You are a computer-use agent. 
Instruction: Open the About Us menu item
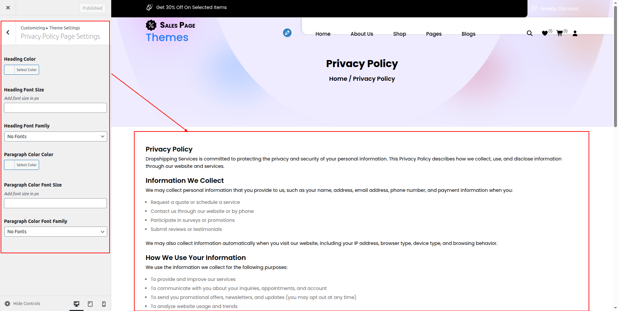point(362,34)
